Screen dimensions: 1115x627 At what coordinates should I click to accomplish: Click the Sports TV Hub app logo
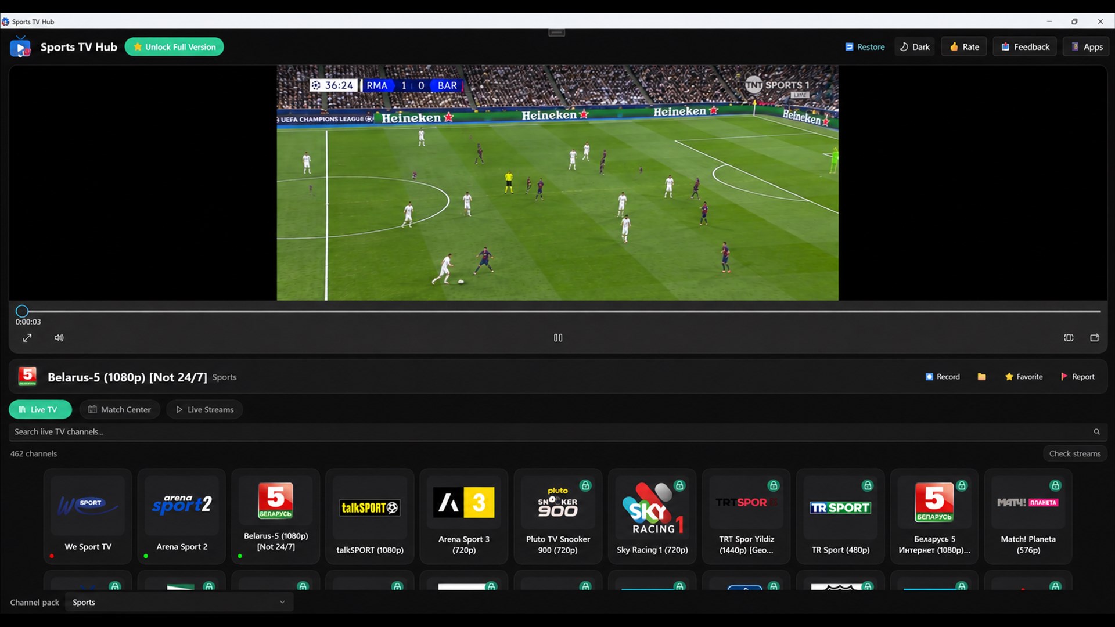point(20,47)
